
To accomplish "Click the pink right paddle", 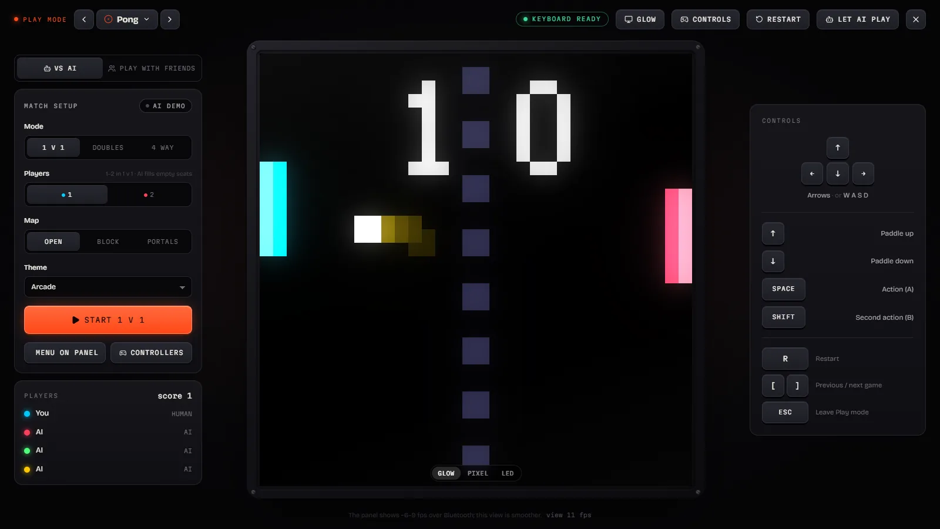I will 679,236.
